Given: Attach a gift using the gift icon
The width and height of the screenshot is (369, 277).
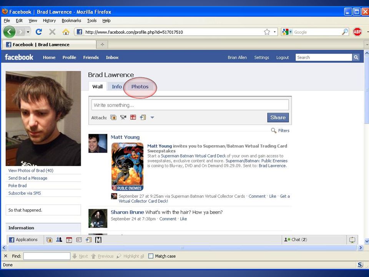Looking at the screenshot, I should pyautogui.click(x=133, y=117).
